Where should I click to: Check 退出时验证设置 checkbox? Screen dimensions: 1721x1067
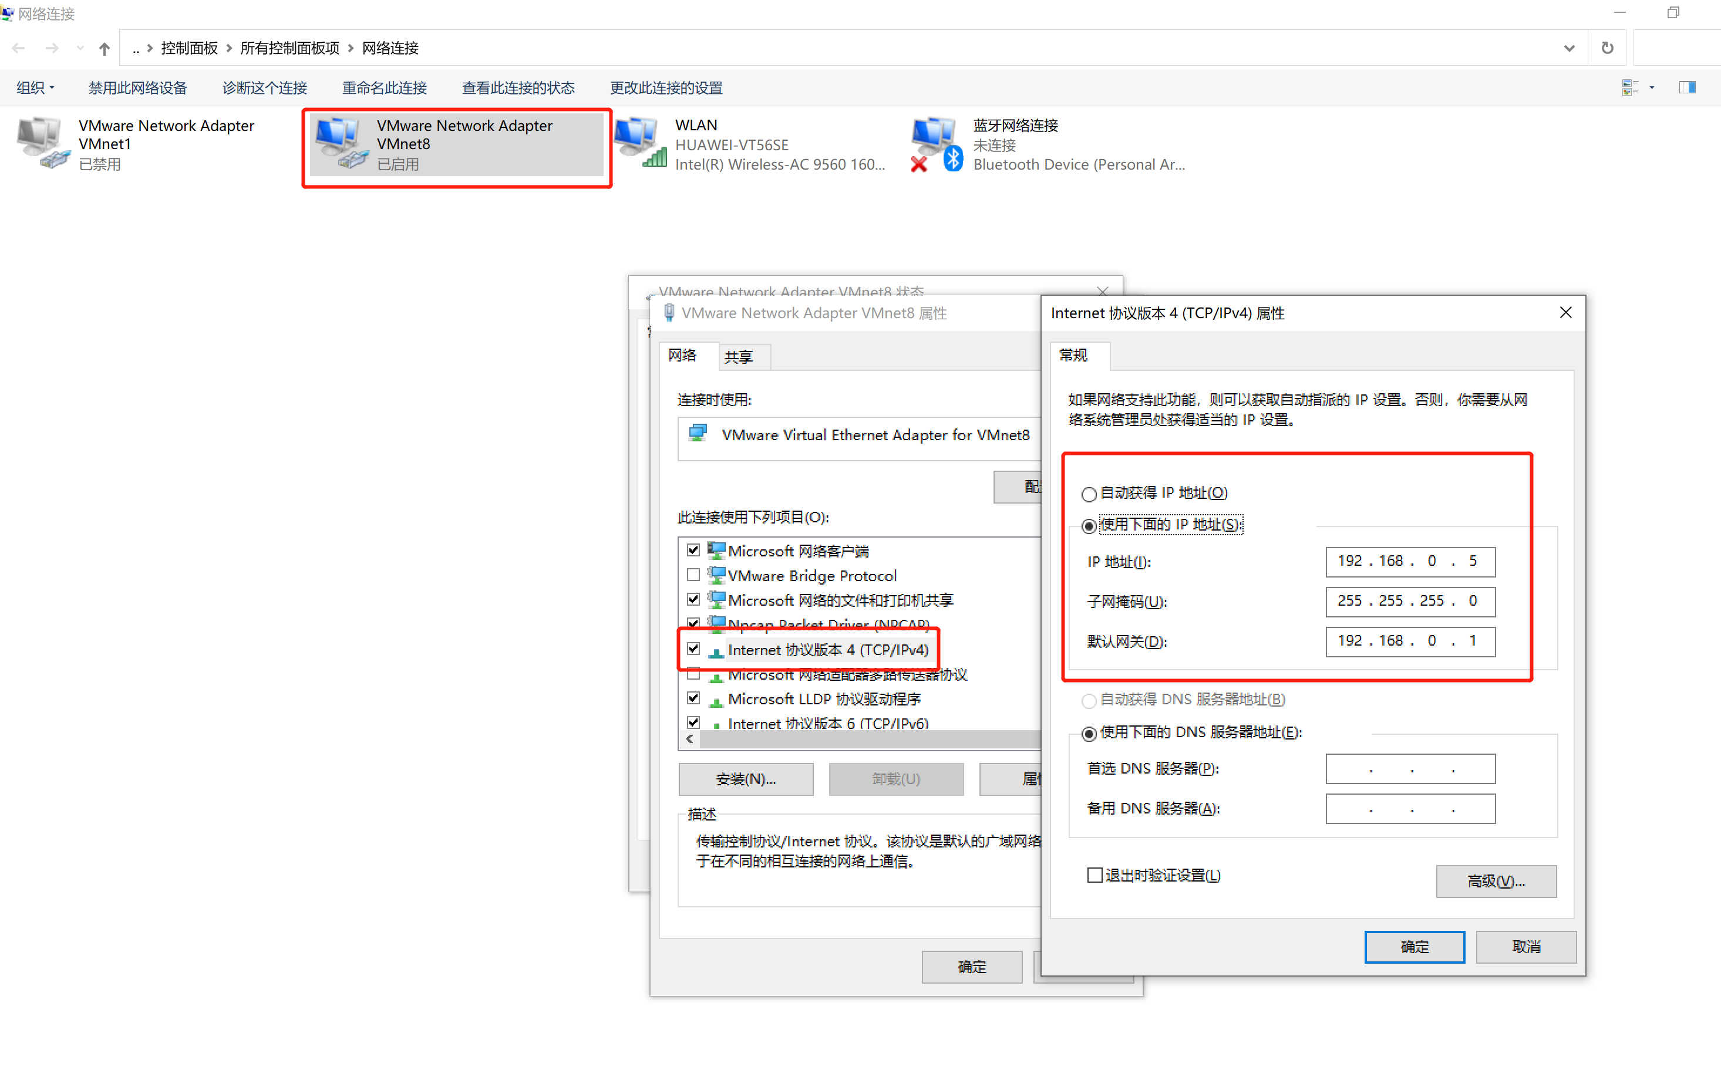(1094, 875)
